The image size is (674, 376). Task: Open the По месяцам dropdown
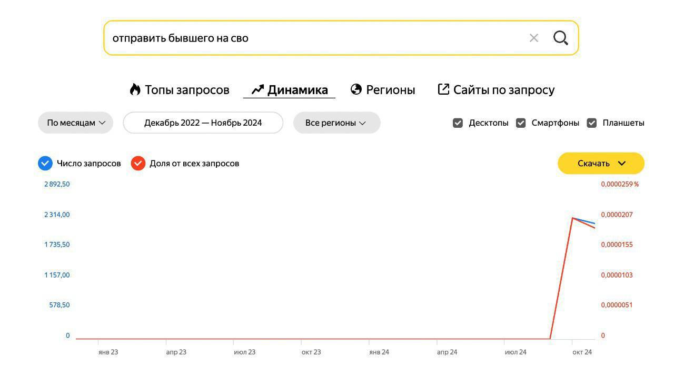click(76, 123)
